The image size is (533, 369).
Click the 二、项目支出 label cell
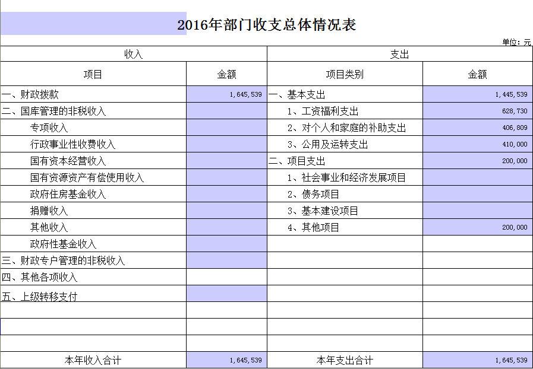(345, 161)
